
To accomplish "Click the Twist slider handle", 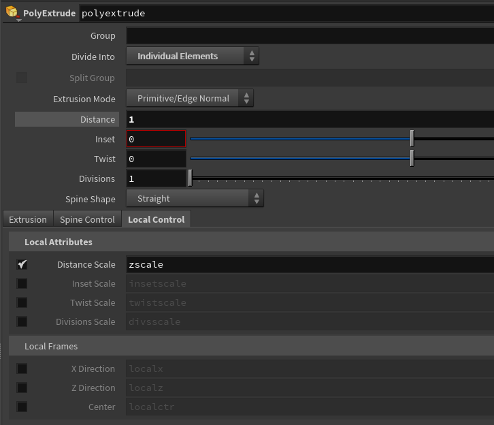I will coord(412,158).
